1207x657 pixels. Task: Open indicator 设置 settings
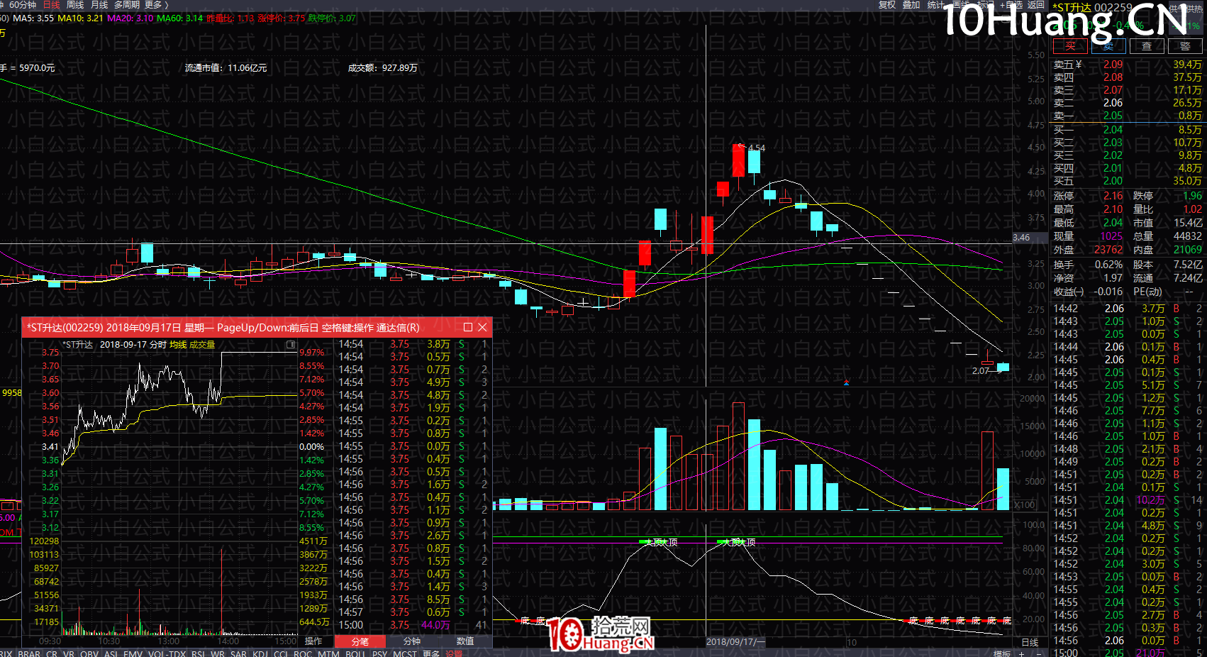[454, 653]
